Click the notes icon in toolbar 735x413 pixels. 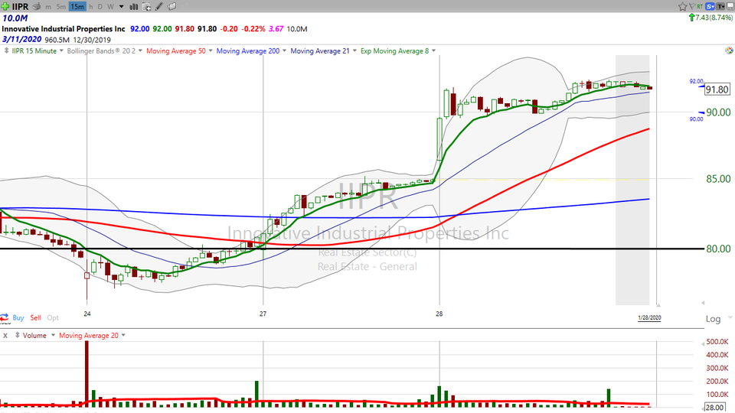pos(172,7)
